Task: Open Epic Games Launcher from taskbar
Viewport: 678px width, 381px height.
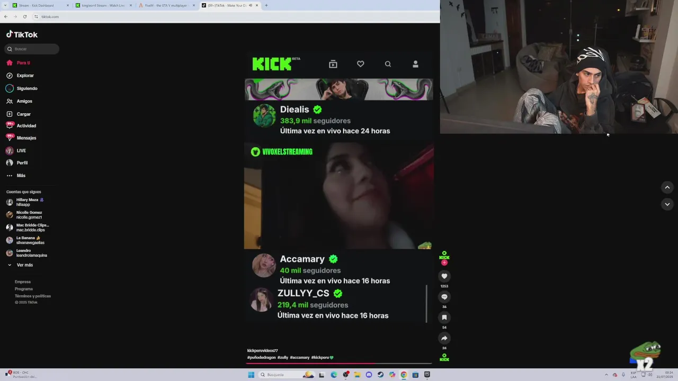Action: (427, 375)
